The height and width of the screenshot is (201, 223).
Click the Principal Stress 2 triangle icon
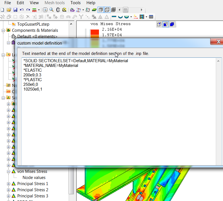point(14,190)
